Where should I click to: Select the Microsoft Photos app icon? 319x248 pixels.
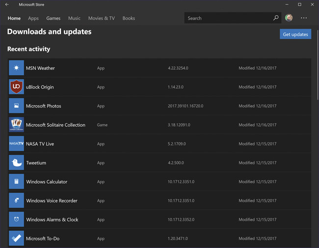(x=16, y=106)
